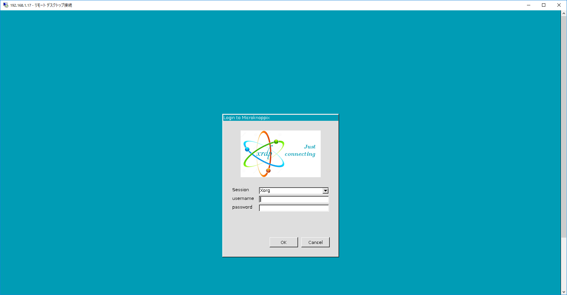This screenshot has width=567, height=295.
Task: Focus the password input field
Action: (294, 208)
